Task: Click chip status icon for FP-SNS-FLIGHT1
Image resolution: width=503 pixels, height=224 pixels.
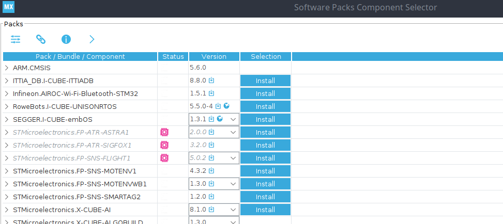Action: (164, 158)
